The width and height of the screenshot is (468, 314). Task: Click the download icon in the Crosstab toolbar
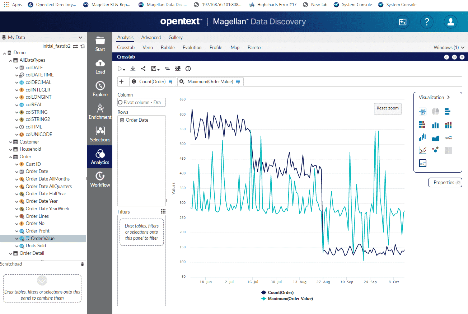pyautogui.click(x=132, y=69)
